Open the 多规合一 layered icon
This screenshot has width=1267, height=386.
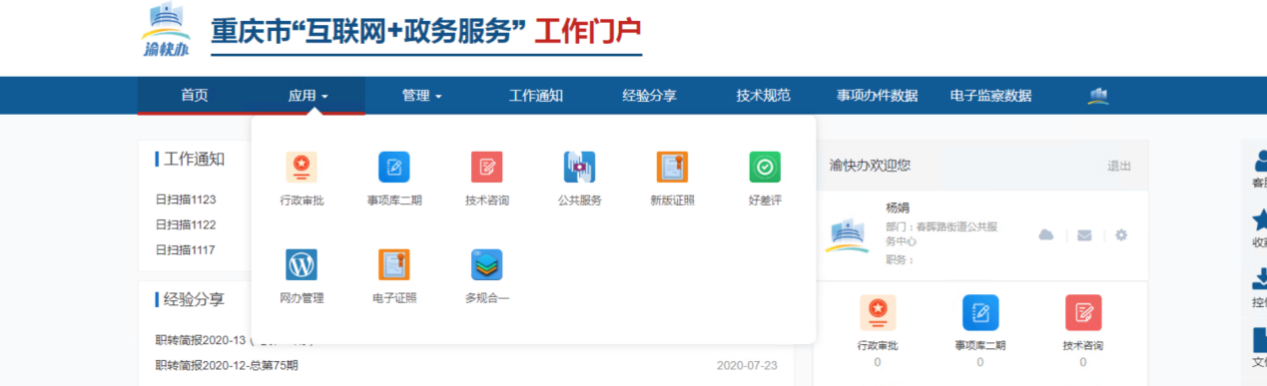(487, 264)
